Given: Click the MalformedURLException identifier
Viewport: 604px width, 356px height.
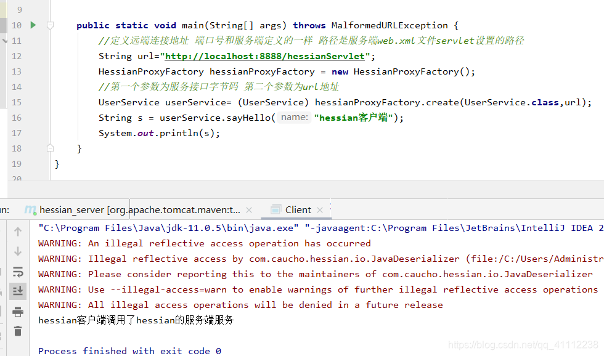Looking at the screenshot, I should coord(390,25).
